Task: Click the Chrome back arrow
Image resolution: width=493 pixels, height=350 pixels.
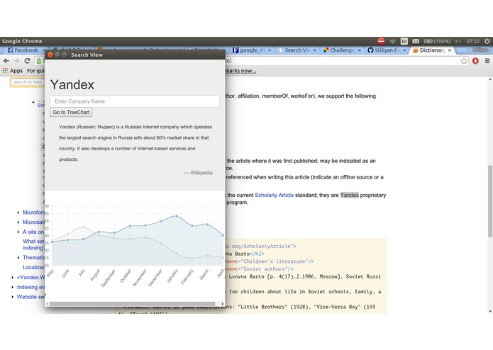Action: (6, 61)
